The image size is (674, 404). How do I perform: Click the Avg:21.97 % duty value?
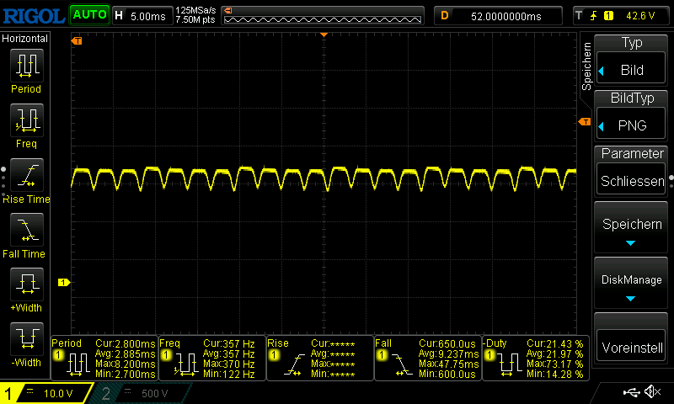click(x=555, y=353)
